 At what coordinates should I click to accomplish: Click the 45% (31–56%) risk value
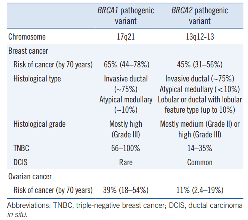pos(200,64)
